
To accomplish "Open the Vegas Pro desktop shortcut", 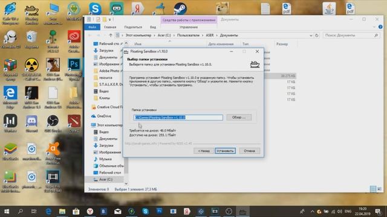I will coord(53,181).
